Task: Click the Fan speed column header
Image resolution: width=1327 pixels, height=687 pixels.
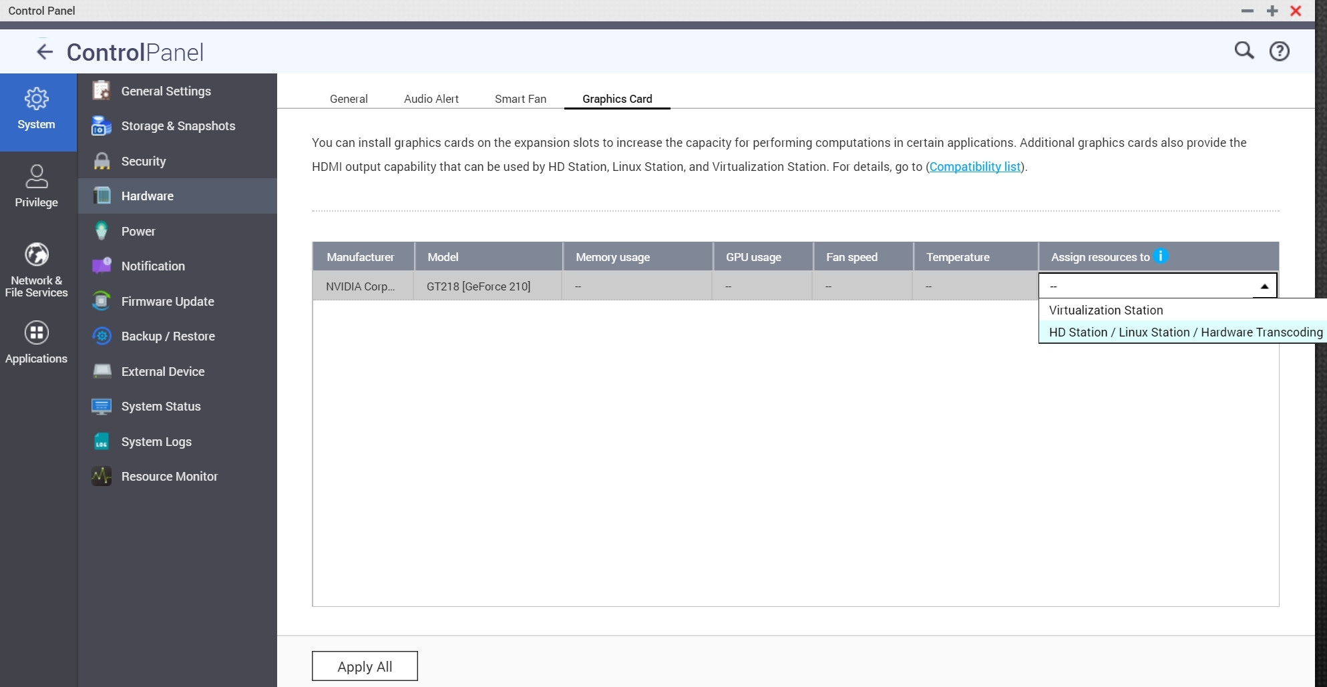Action: tap(863, 257)
